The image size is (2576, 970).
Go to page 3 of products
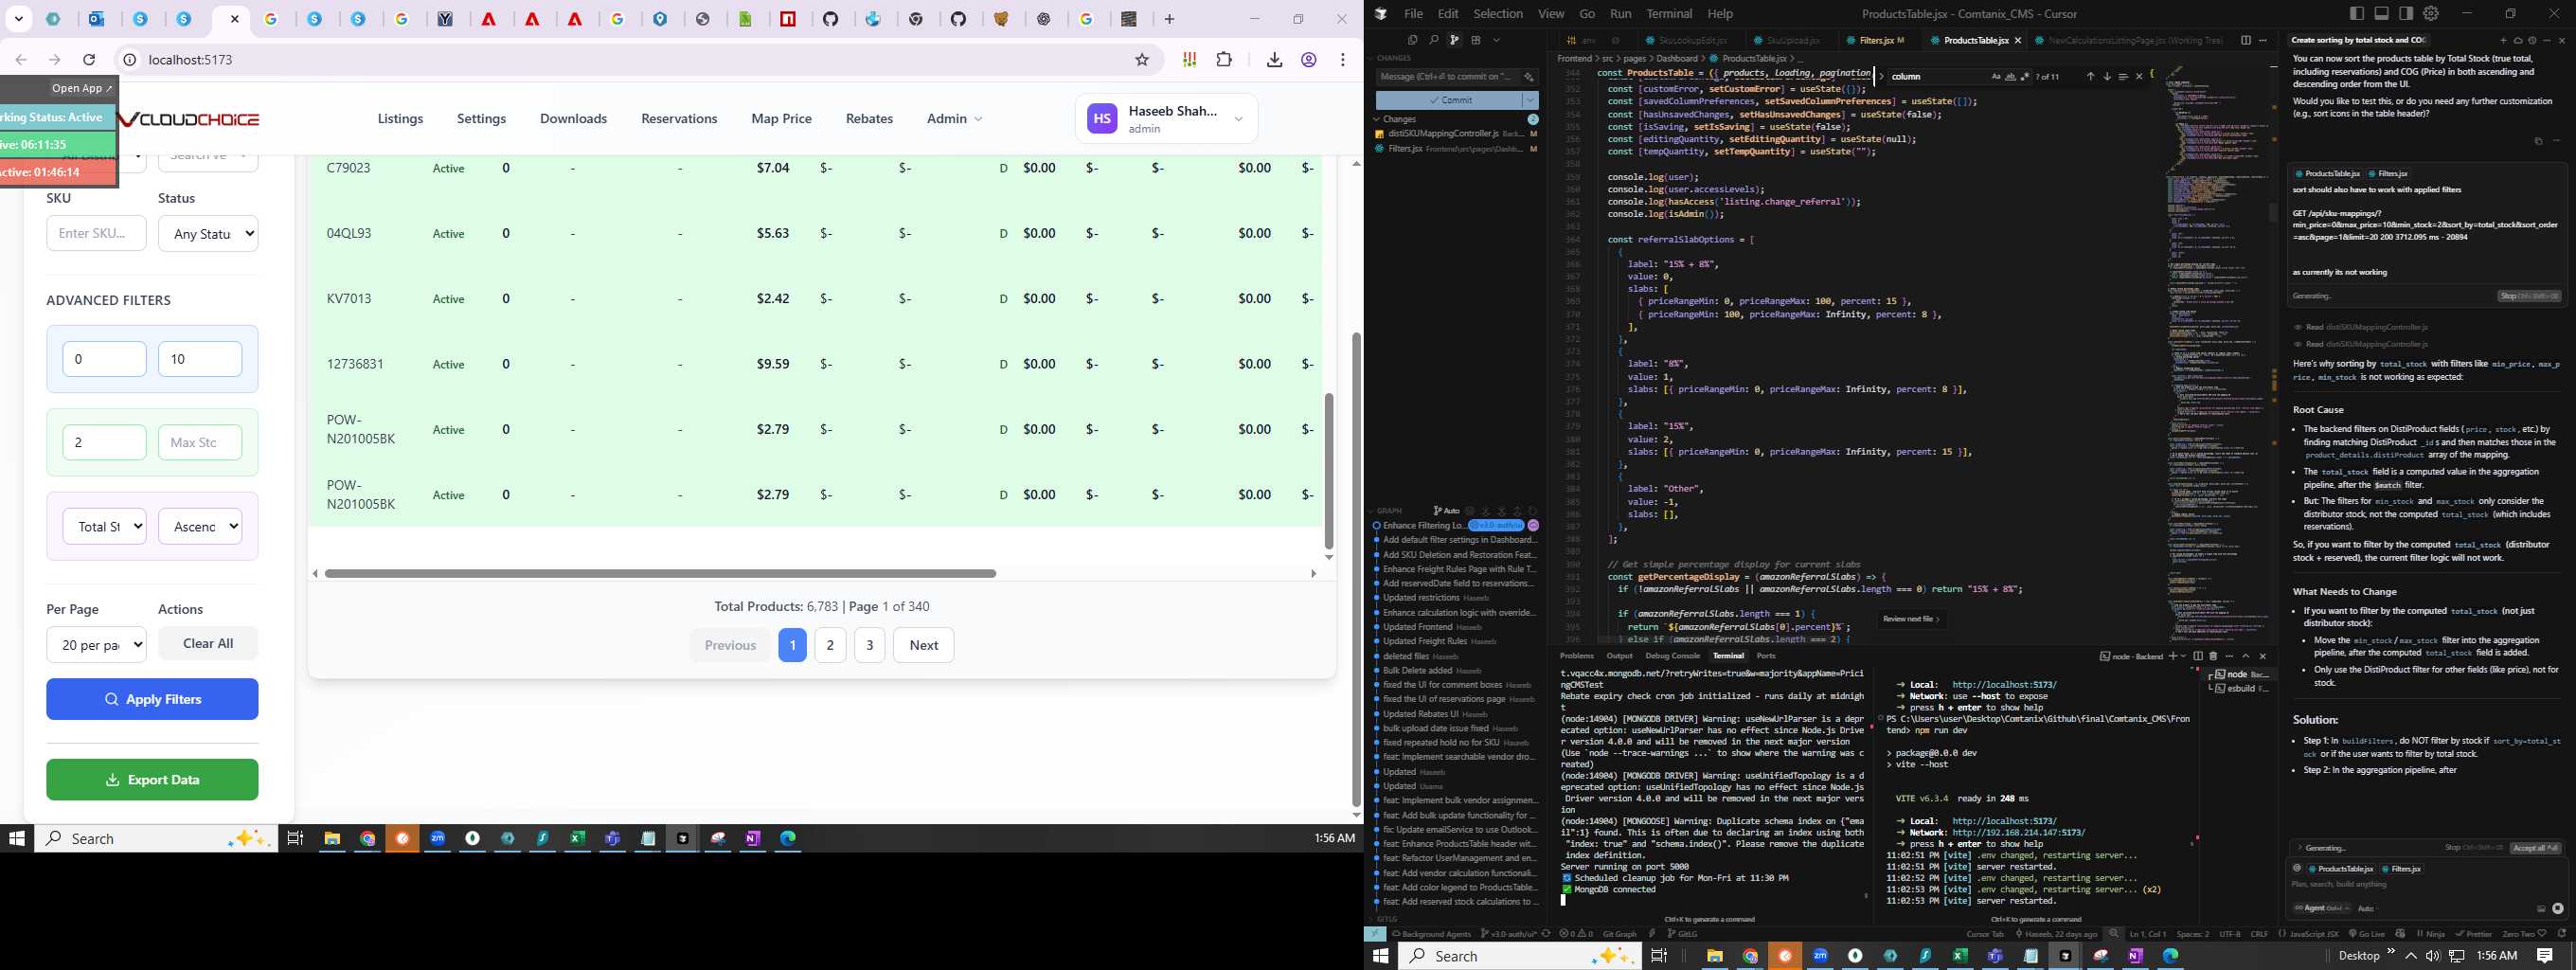[x=870, y=645]
